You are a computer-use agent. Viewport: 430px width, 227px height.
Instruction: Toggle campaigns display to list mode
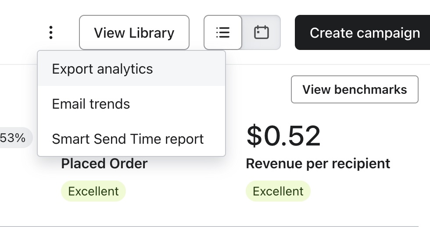(x=223, y=32)
